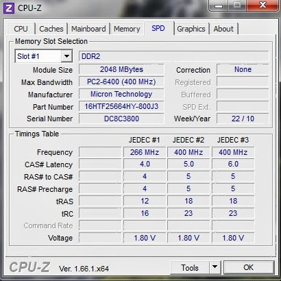Open the Graphics tab

[191, 29]
